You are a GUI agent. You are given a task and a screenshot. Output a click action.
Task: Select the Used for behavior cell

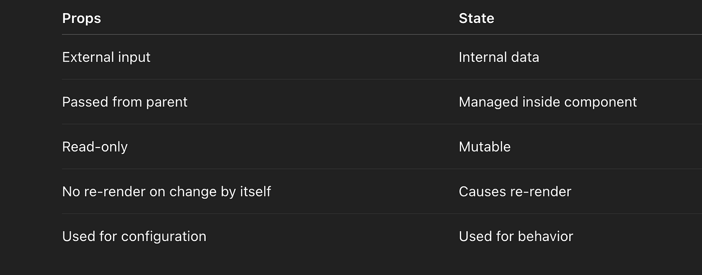pos(516,236)
